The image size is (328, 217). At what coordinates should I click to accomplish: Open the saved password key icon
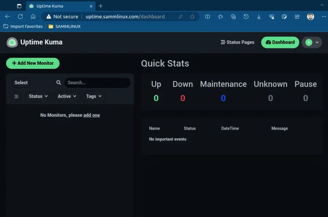(181, 17)
